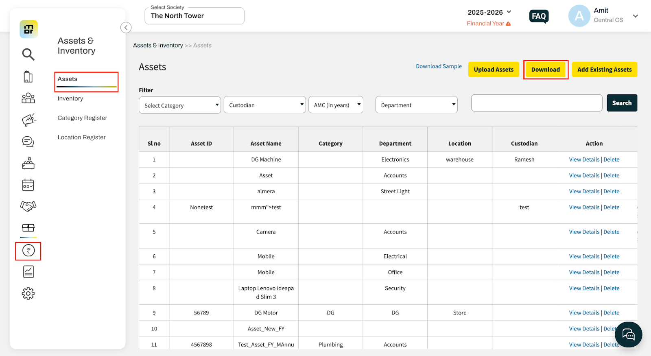The image size is (651, 356).
Task: Open the megaphone announcements icon
Action: coord(28,120)
